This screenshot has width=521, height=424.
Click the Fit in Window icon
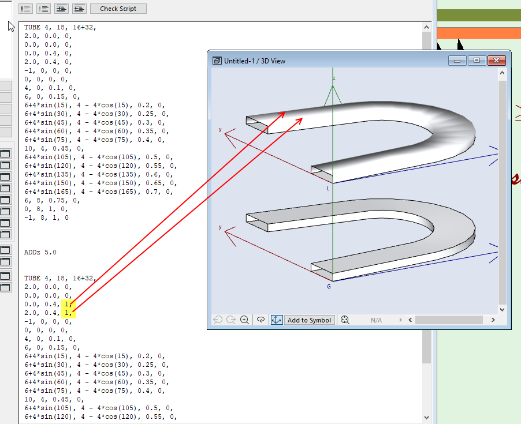click(x=345, y=320)
